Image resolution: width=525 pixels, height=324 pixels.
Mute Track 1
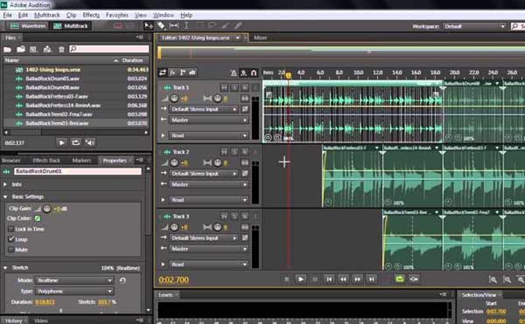224,87
